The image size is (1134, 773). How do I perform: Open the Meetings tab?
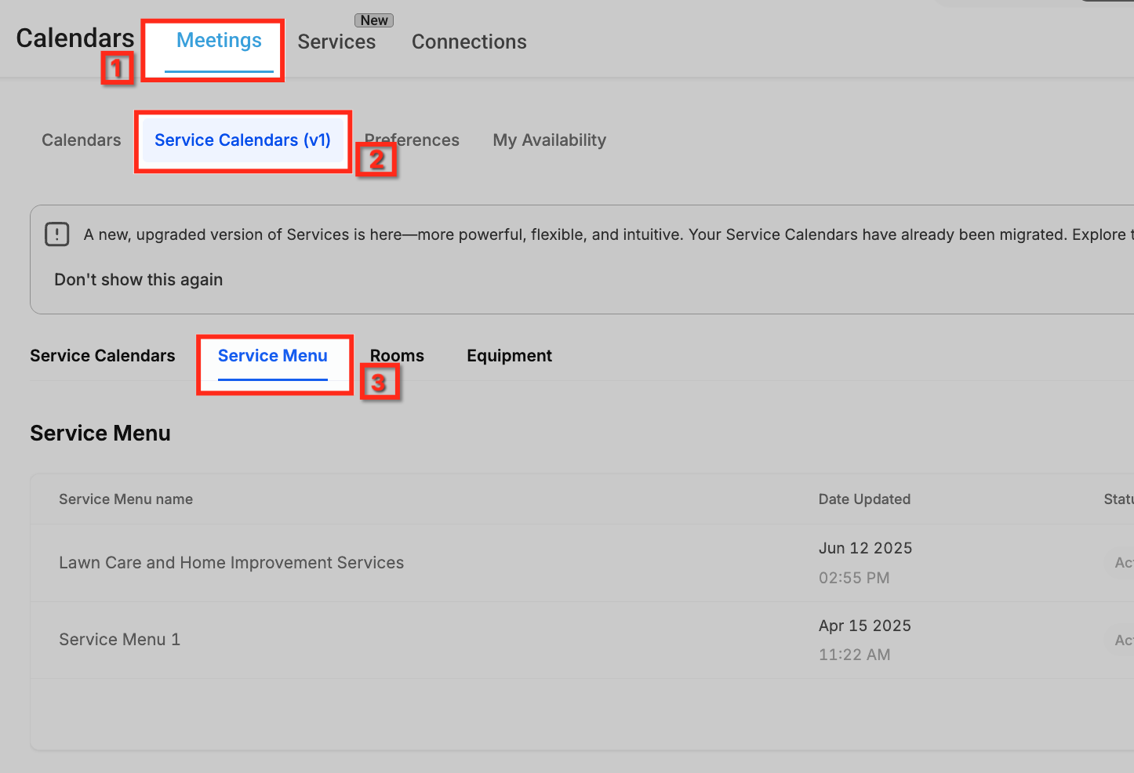tap(219, 41)
